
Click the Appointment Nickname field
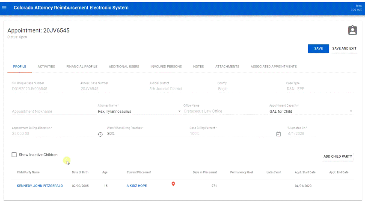pyautogui.click(x=53, y=111)
